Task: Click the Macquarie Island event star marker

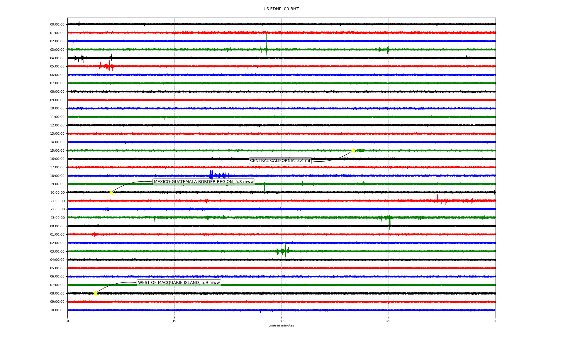Action: tap(95, 293)
